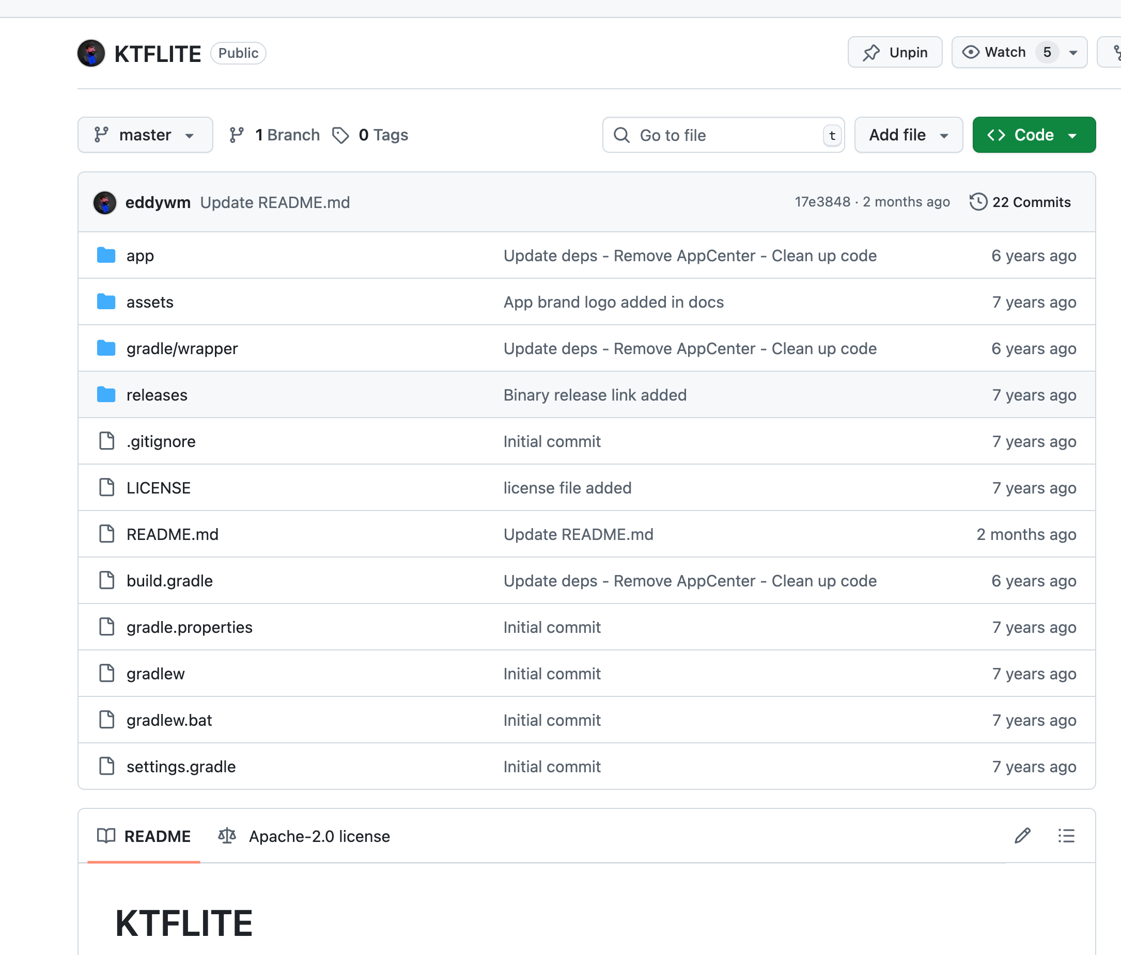Click the branch icon beside 1 Branch

coord(237,135)
